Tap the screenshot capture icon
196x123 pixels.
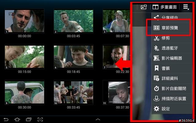[40, 119]
